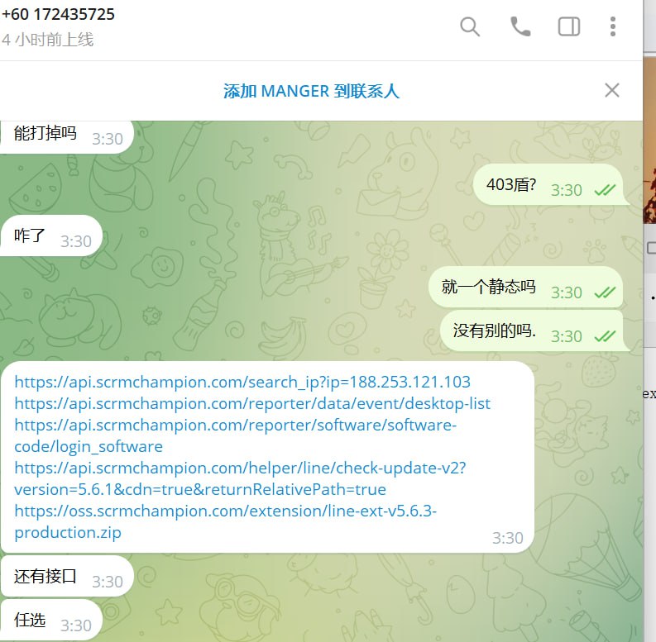Open the line-ext-v5.6.3 production.zip link

pos(226,522)
